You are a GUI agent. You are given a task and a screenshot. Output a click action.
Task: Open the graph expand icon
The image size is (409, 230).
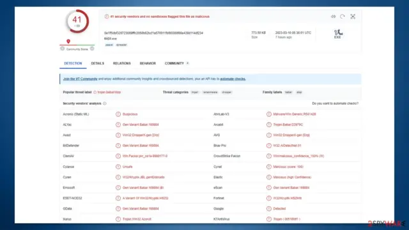(353, 17)
